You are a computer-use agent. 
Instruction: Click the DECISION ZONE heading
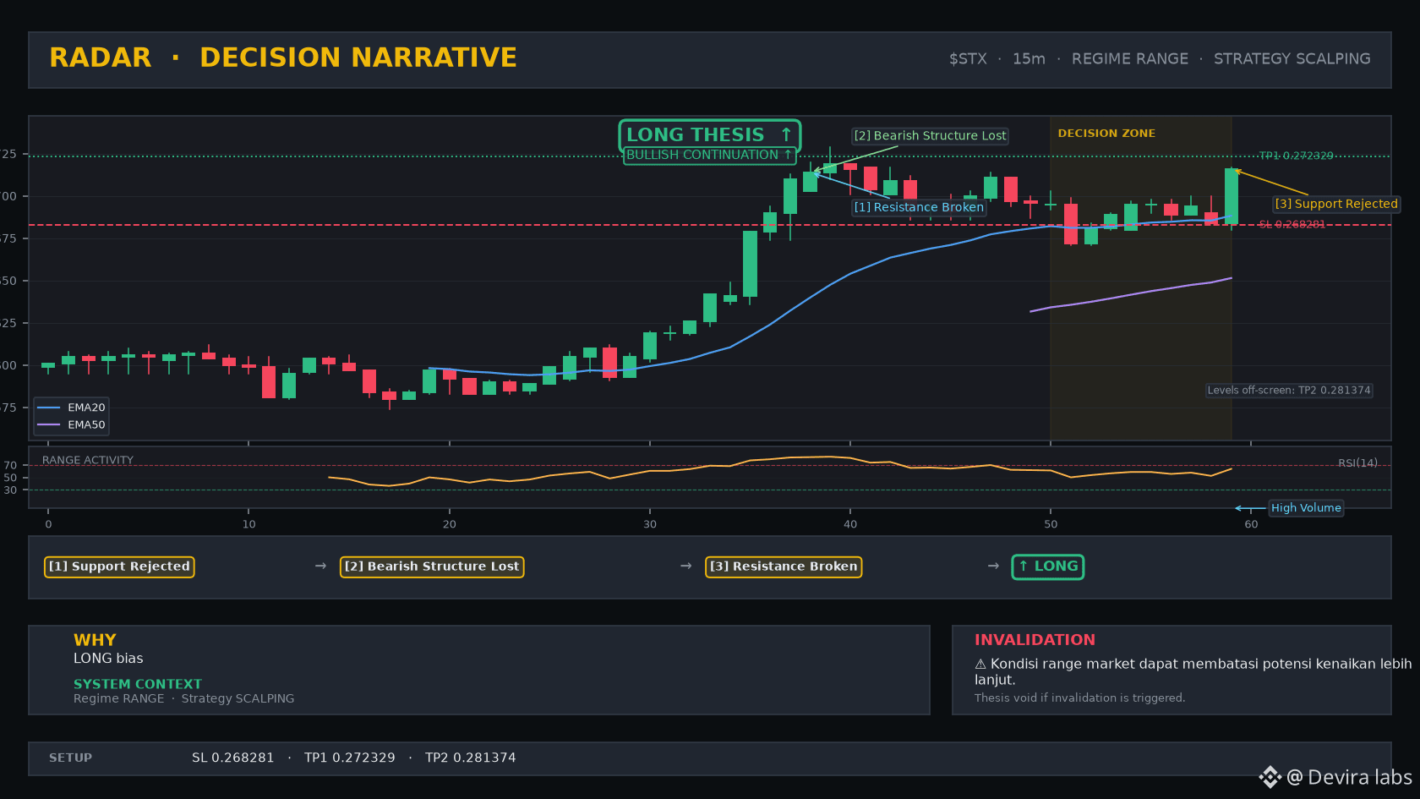1106,134
